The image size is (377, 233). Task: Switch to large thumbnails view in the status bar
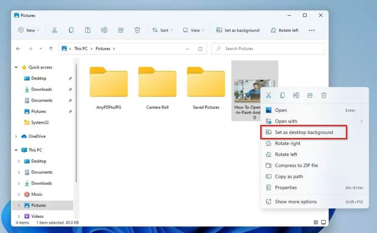[x=323, y=222]
